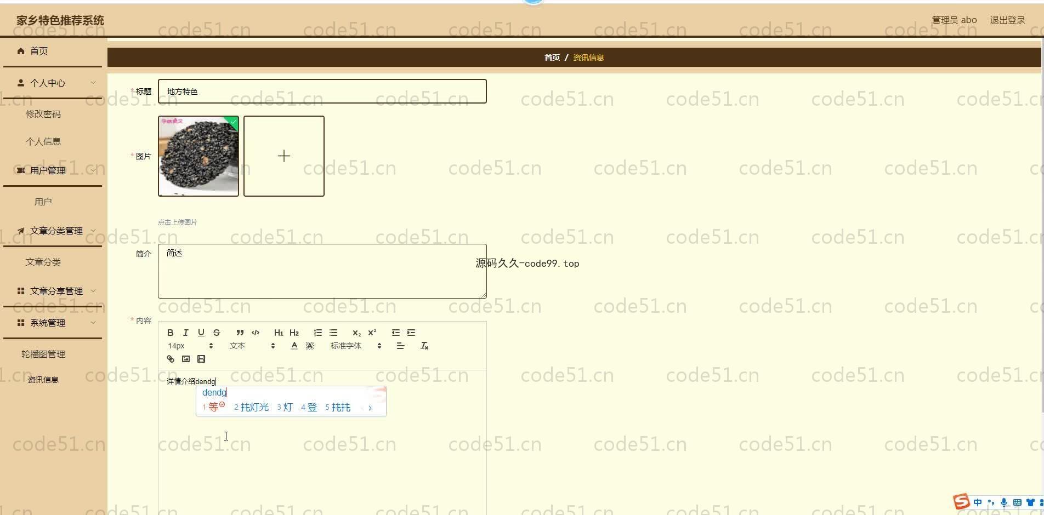Click the 家乡特色推荐系统 title
The width and height of the screenshot is (1044, 515).
tap(60, 20)
